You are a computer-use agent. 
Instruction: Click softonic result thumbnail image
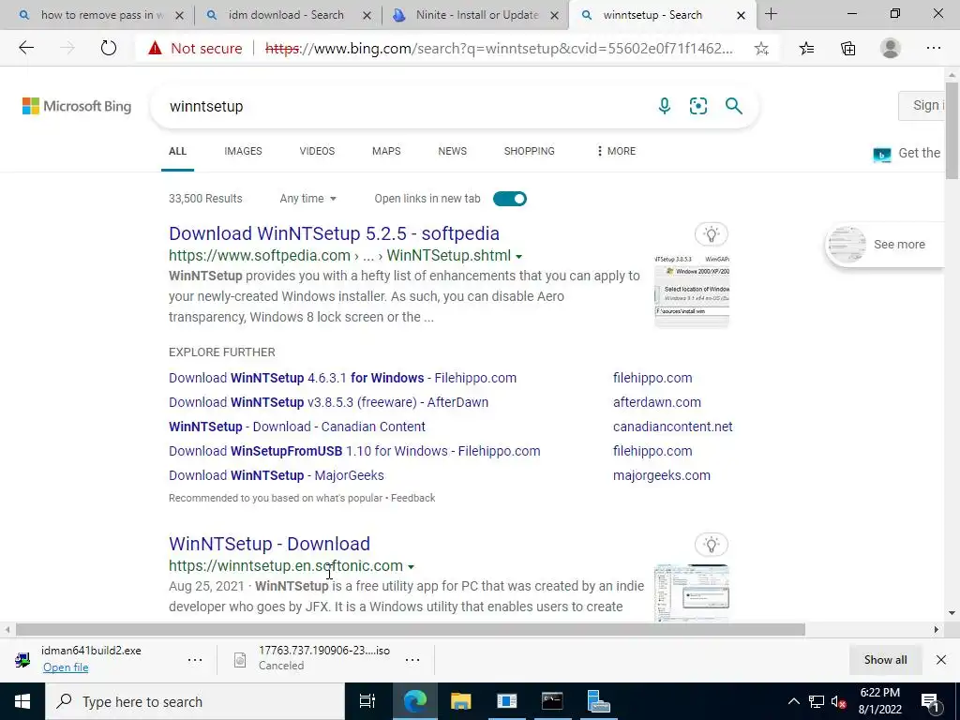point(692,592)
